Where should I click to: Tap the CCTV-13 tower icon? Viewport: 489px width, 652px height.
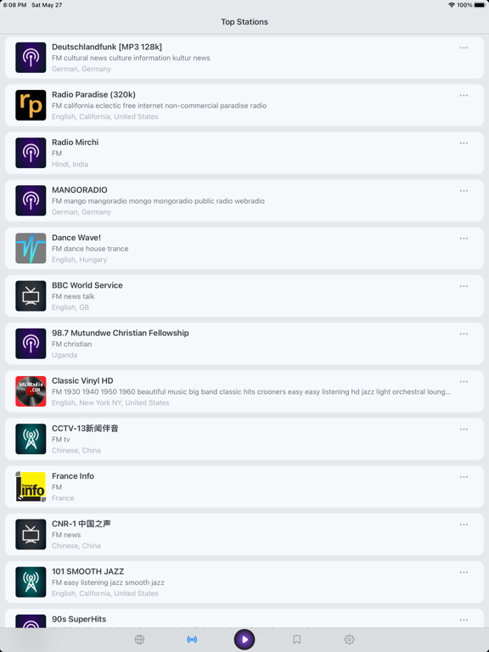[x=31, y=439]
